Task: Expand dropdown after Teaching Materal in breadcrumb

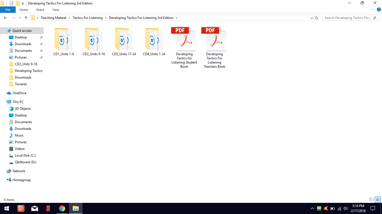Action: (x=70, y=18)
